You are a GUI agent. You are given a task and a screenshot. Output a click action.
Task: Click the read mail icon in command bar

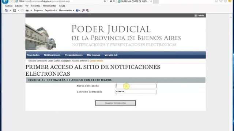(22, 11)
